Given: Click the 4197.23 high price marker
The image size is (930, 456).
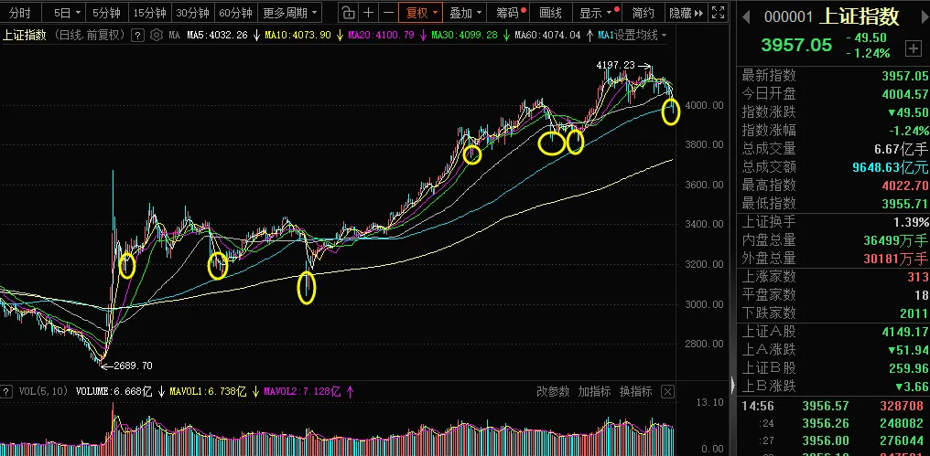Looking at the screenshot, I should click(615, 66).
